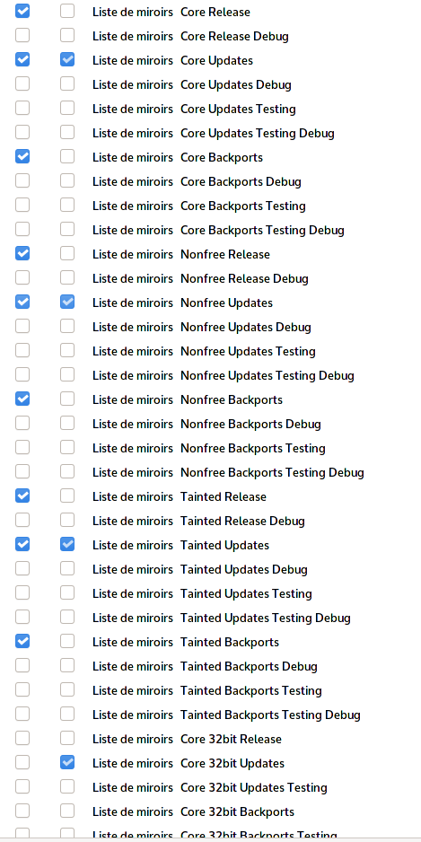This screenshot has height=842, width=421.
Task: Uncheck left checkbox for Nonfree Updates
Action: click(x=22, y=302)
